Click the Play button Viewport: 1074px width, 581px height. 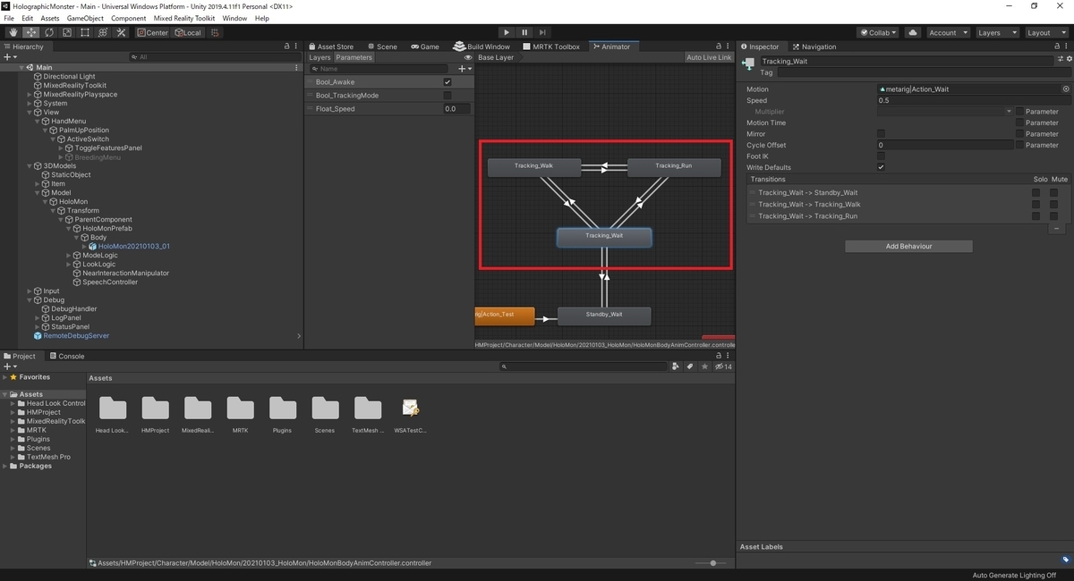(507, 32)
